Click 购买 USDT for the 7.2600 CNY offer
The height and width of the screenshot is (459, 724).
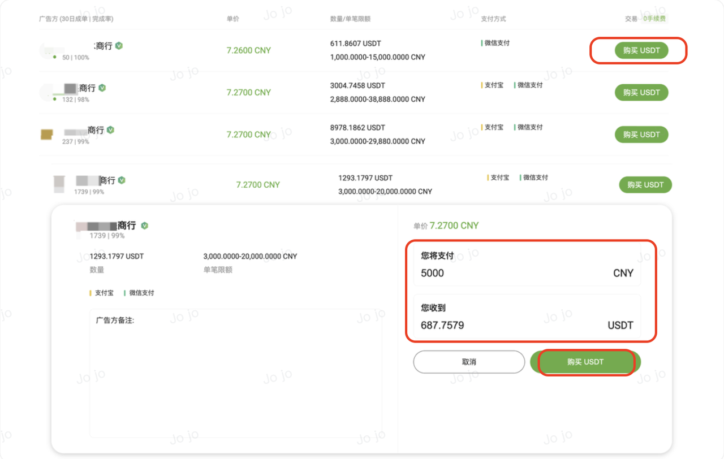coord(641,50)
